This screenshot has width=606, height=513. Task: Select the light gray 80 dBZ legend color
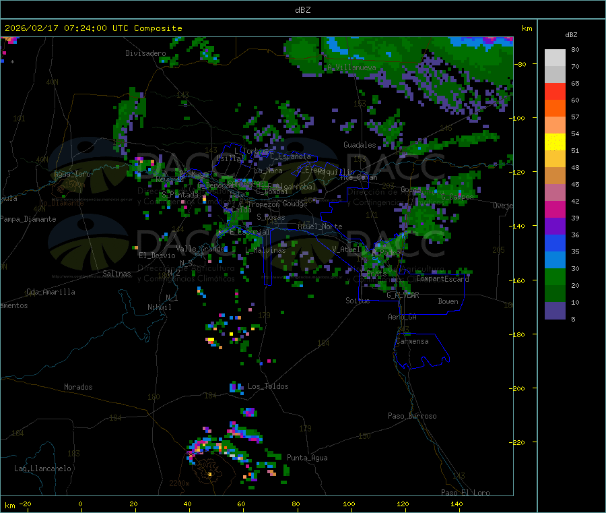pyautogui.click(x=555, y=58)
